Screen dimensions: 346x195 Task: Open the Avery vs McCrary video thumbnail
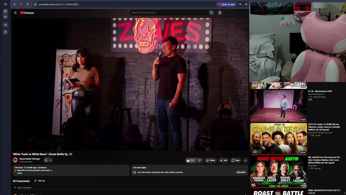278,85
